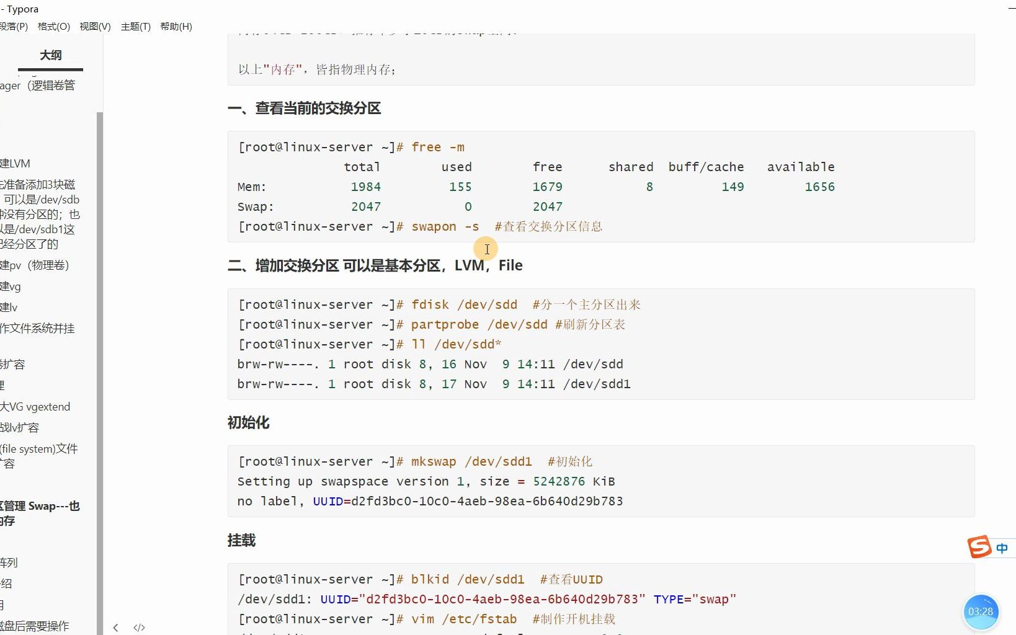
Task: Click heading 挂载
Action: [x=241, y=540]
